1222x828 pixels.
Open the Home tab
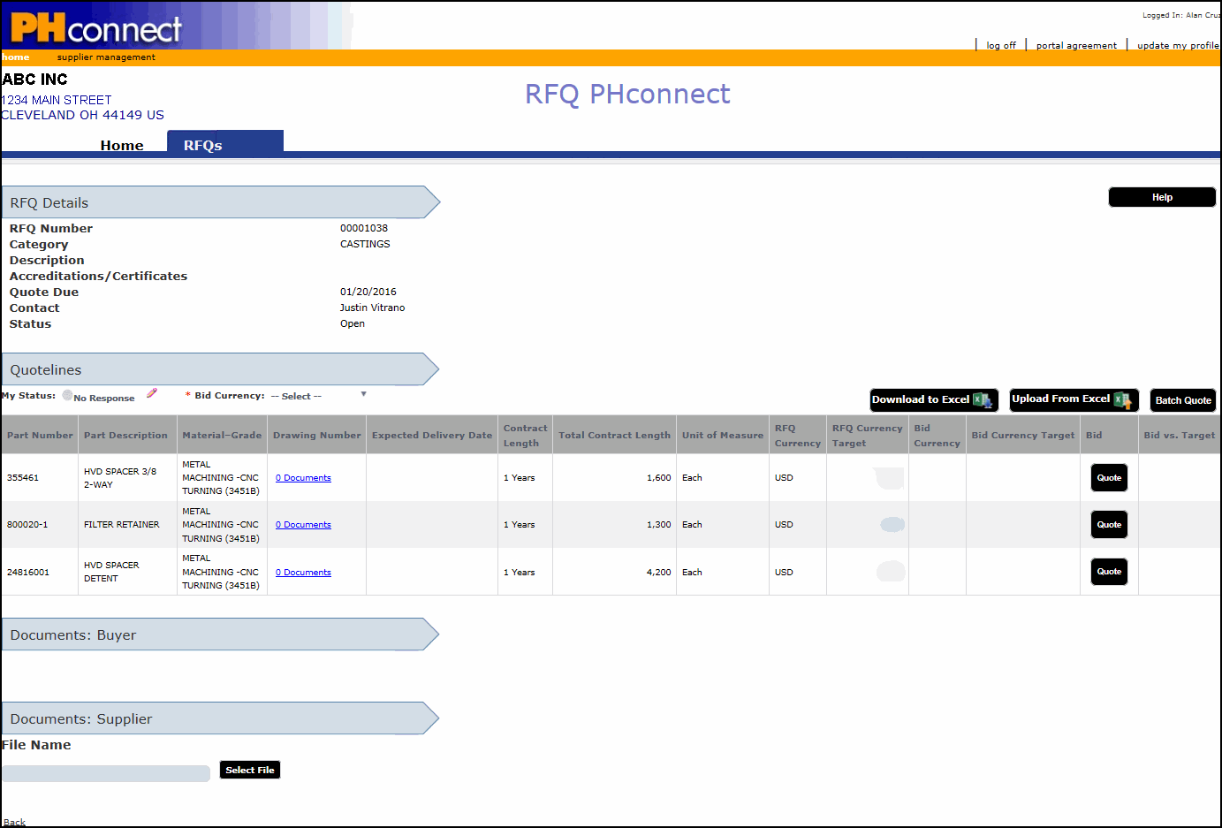point(122,145)
